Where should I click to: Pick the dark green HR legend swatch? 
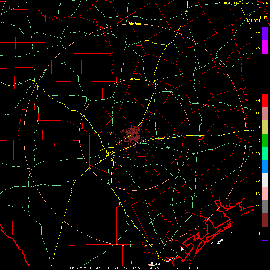point(265,140)
